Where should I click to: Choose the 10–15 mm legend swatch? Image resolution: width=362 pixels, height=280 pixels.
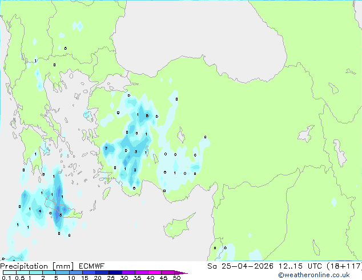point(77,273)
